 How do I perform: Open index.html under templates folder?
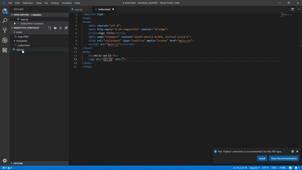point(24,45)
